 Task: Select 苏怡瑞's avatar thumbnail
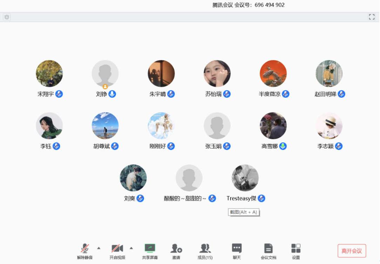click(217, 74)
